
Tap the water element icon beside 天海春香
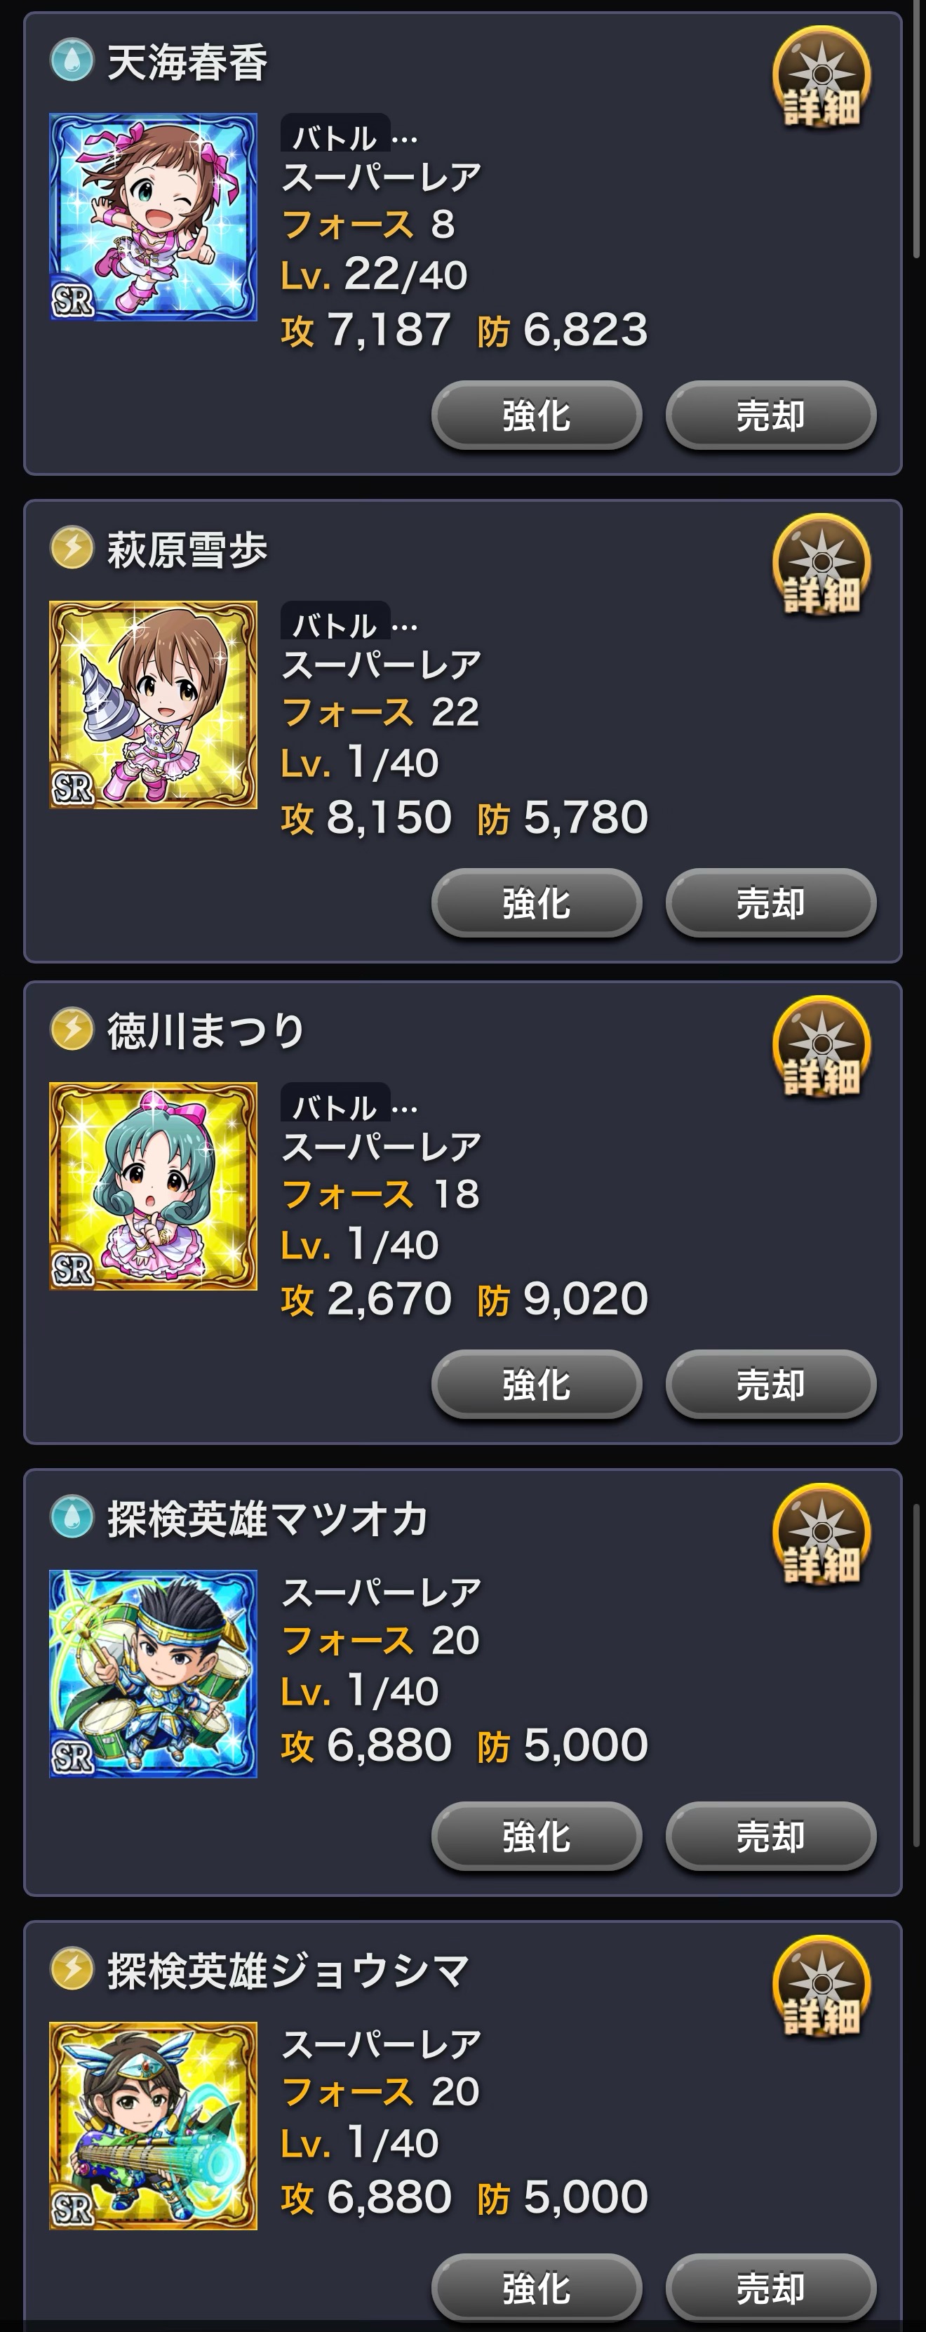pyautogui.click(x=72, y=60)
